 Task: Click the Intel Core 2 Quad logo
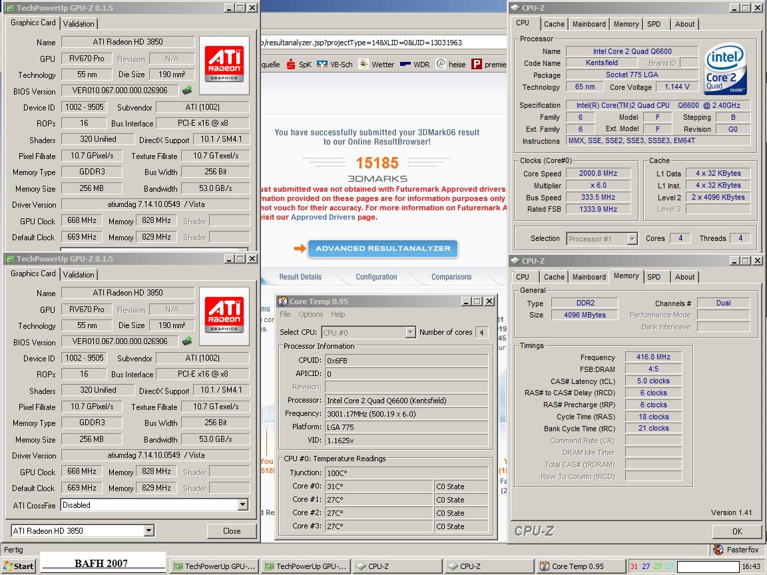tap(726, 69)
